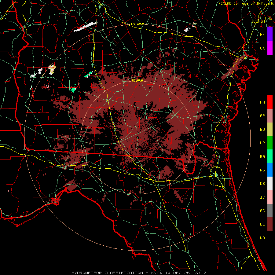Click the IC light pink legend swatch
The image size is (275, 275).
(270, 197)
